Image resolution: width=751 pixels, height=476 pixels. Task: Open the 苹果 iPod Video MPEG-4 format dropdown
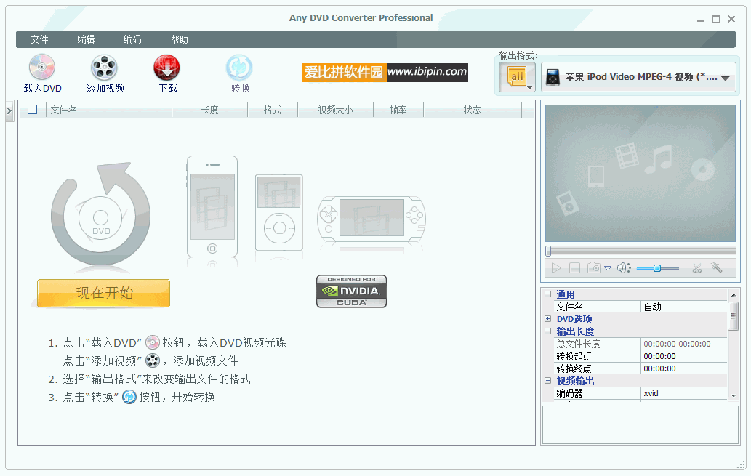coord(638,77)
